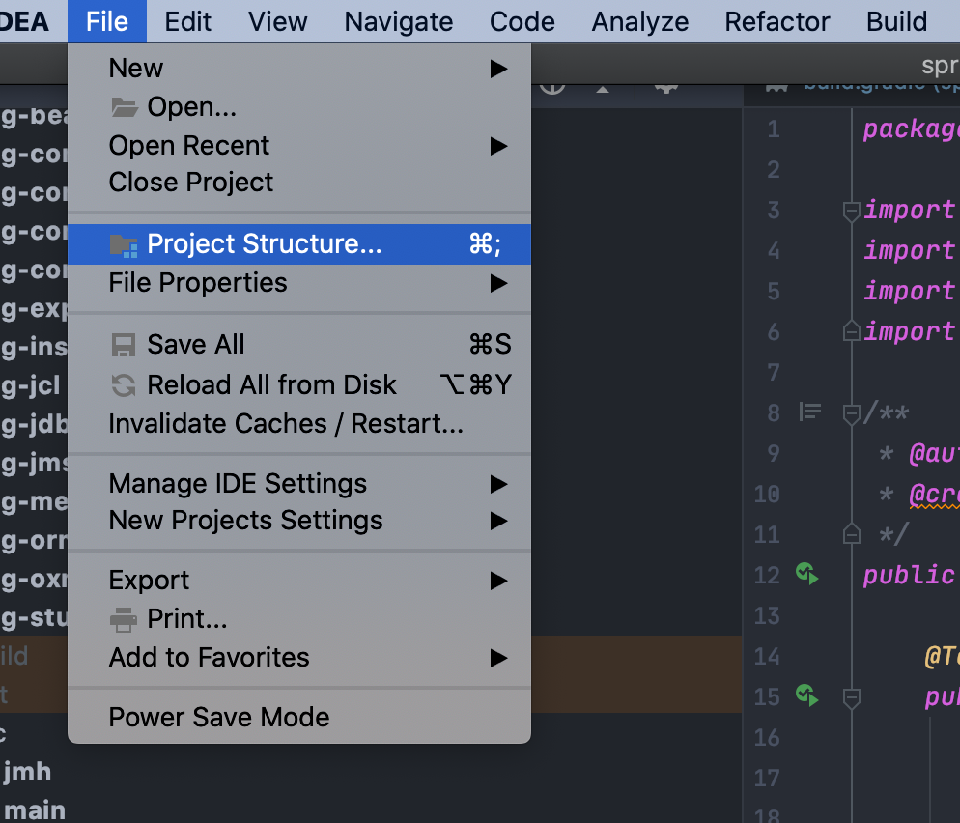The width and height of the screenshot is (960, 823).
Task: Collapse the imports fold marker on line 3
Action: click(851, 210)
